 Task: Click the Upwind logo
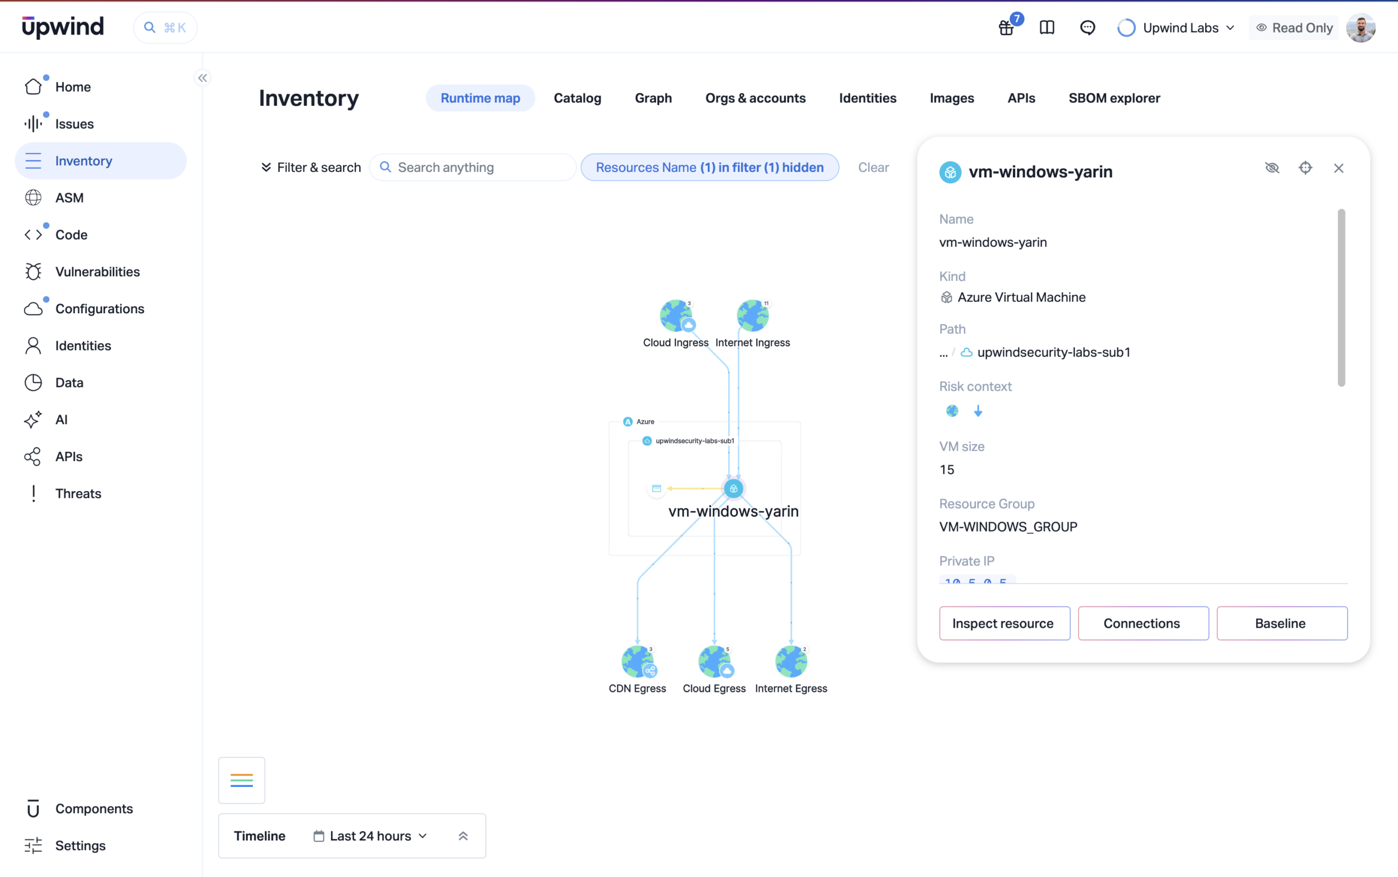pos(63,27)
